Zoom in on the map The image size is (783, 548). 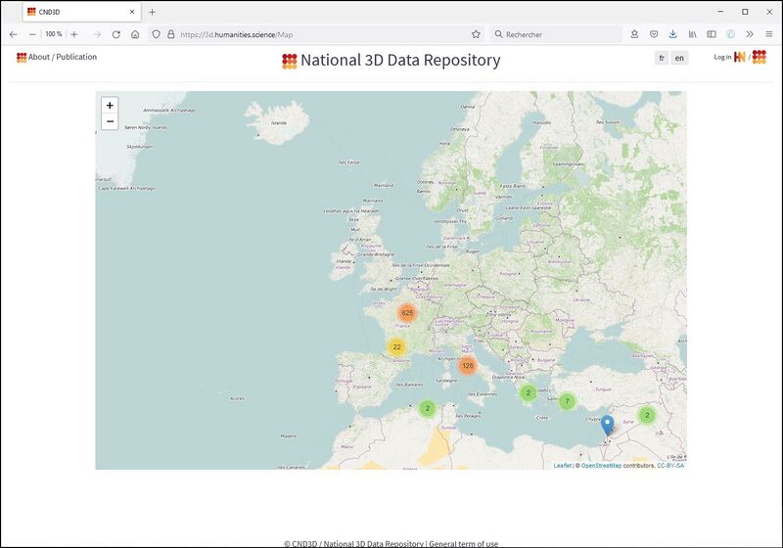pos(110,105)
